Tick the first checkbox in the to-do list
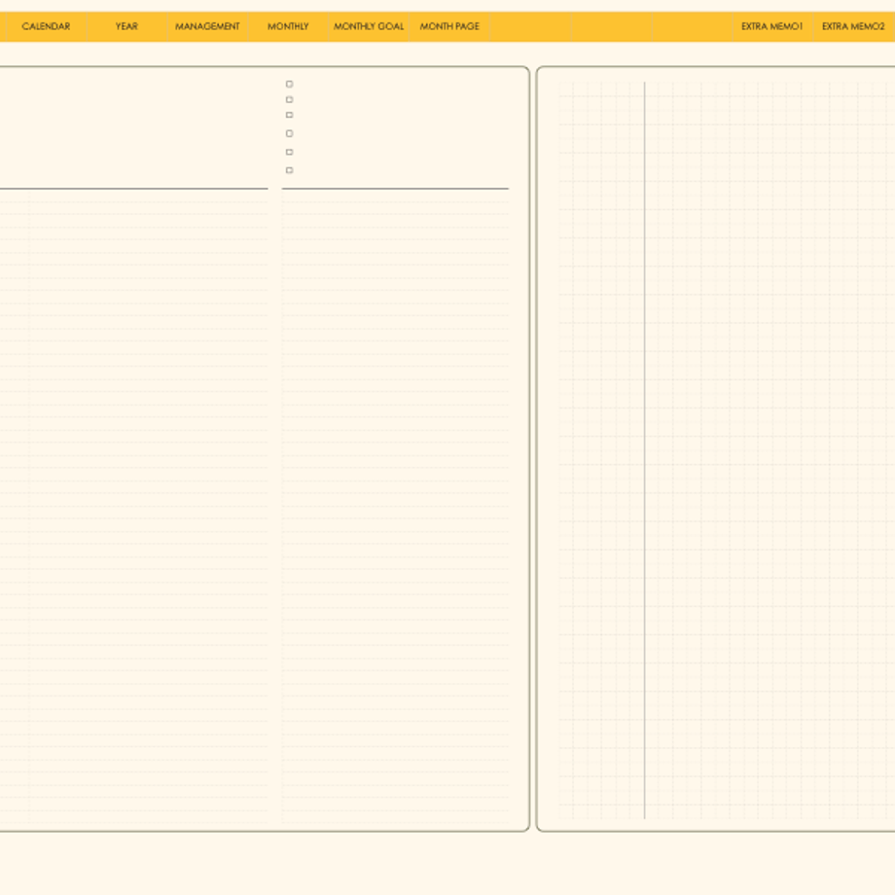 pos(289,84)
